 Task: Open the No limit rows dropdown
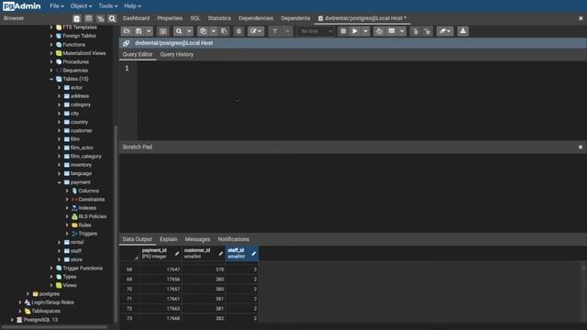[x=316, y=31]
